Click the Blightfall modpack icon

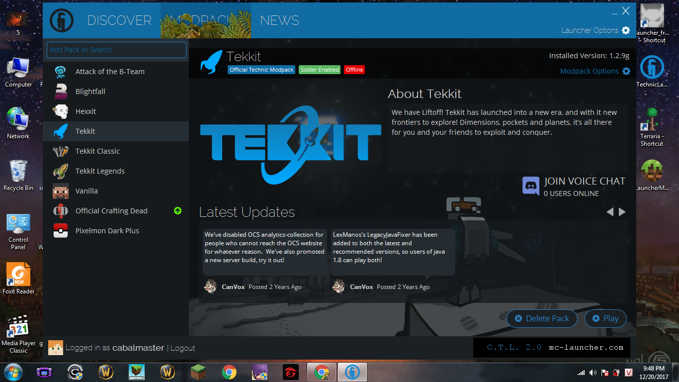[60, 91]
